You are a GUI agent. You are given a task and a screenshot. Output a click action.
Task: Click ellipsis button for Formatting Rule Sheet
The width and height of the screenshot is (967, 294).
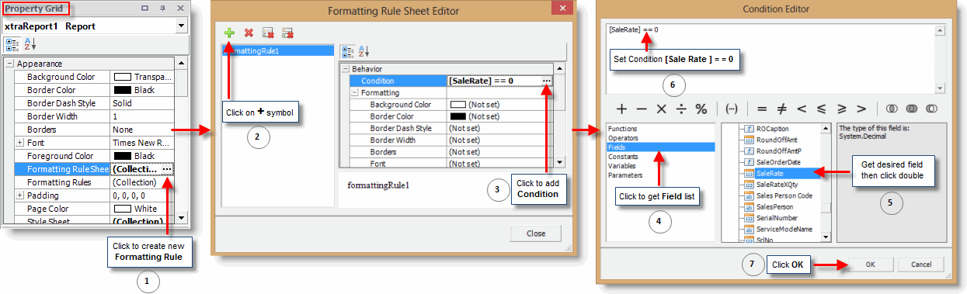(168, 168)
